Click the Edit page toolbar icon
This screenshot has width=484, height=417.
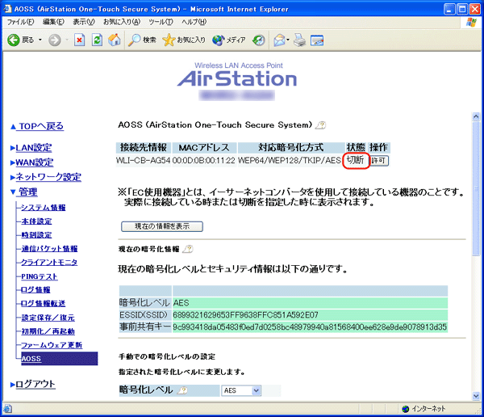[317, 40]
